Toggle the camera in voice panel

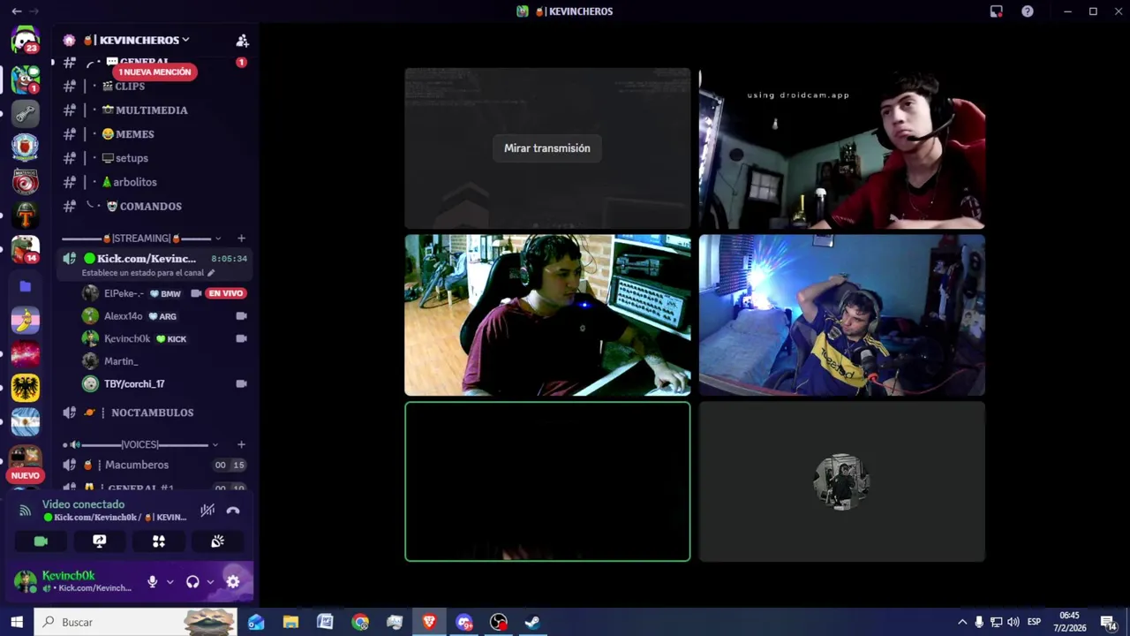[x=41, y=541]
